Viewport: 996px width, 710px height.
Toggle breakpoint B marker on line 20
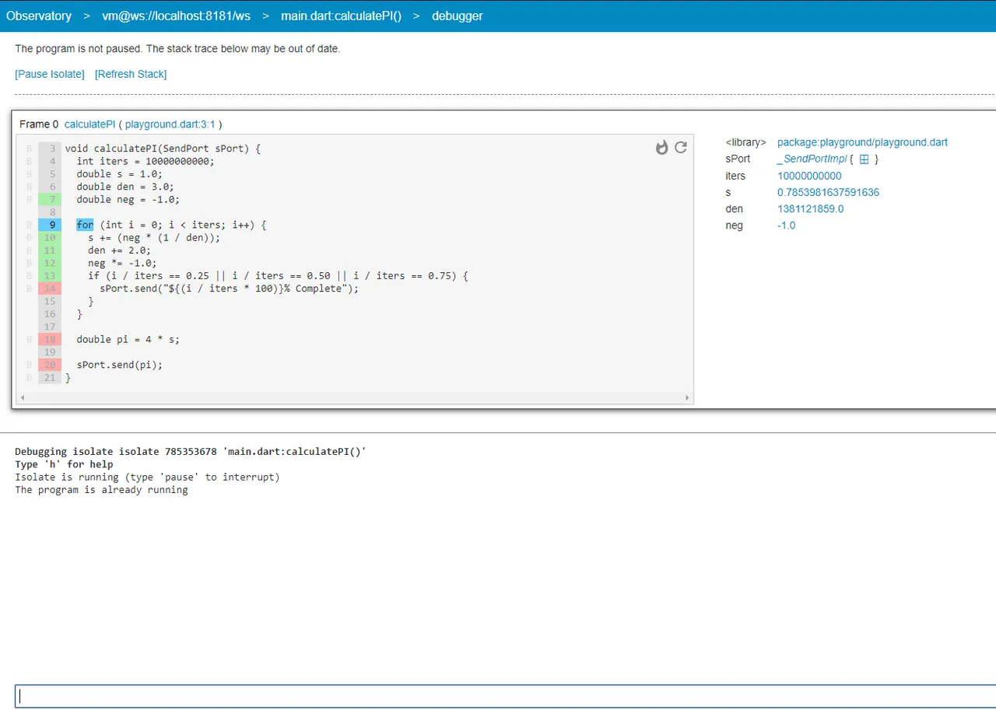click(x=29, y=365)
